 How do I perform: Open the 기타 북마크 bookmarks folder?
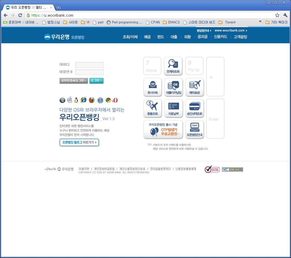[x=276, y=22]
